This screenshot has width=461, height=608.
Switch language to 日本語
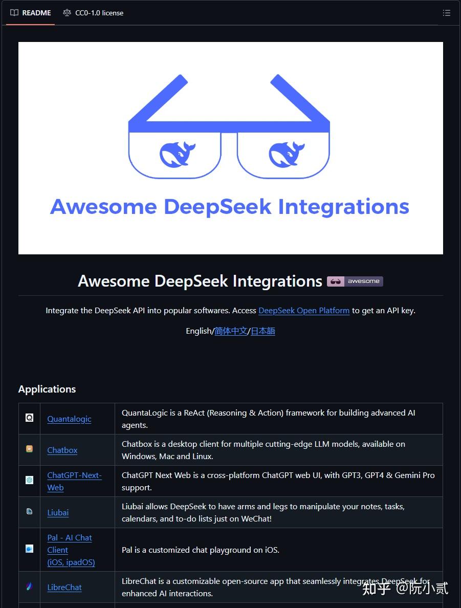[262, 331]
